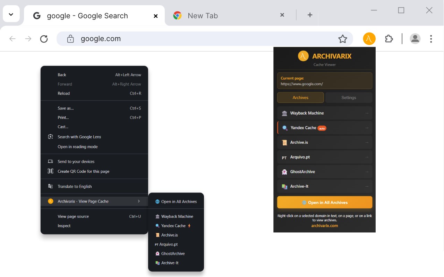Click the Yandex Cache row in popup

325,128
